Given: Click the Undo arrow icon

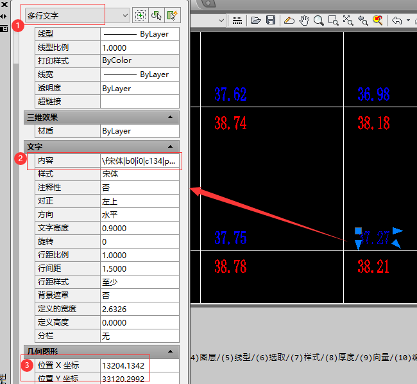Looking at the screenshot, I should click(396, 20).
